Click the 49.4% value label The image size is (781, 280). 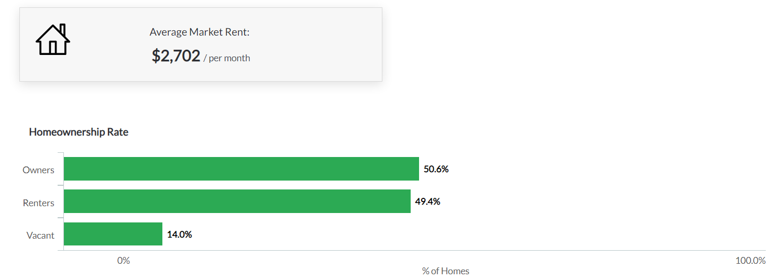[x=428, y=202]
